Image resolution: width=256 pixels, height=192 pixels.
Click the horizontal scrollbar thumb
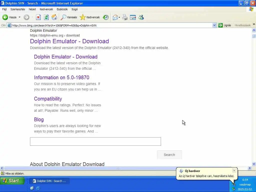[117, 168]
